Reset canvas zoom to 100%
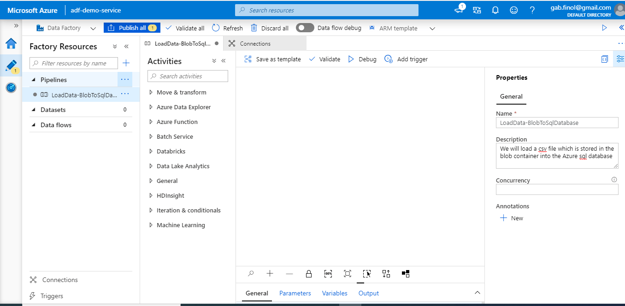 tap(328, 273)
